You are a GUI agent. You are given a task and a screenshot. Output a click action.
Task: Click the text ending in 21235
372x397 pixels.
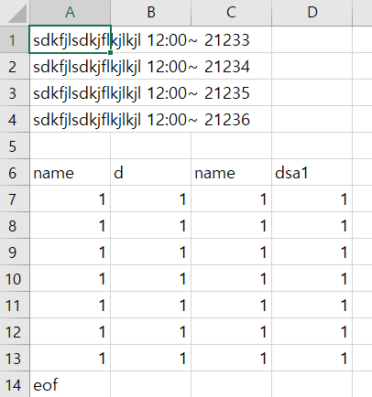141,93
